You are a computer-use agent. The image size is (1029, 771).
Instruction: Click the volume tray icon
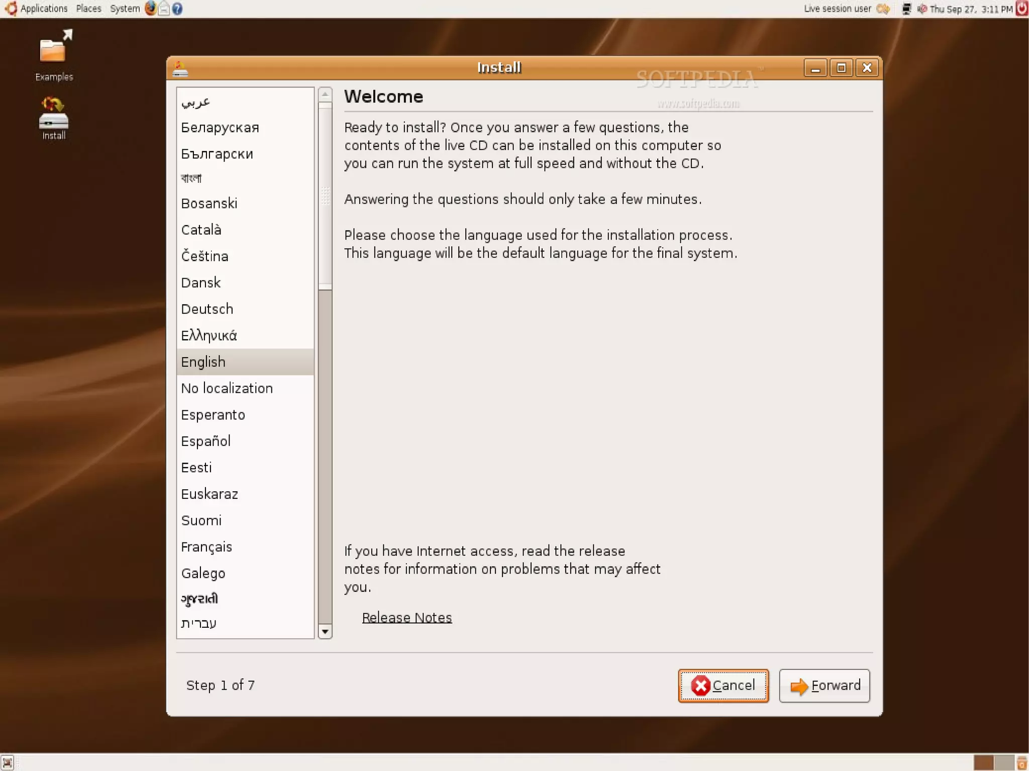pyautogui.click(x=922, y=9)
